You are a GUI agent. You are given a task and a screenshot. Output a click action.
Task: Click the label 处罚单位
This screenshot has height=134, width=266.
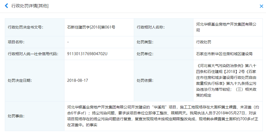click(x=145, y=54)
